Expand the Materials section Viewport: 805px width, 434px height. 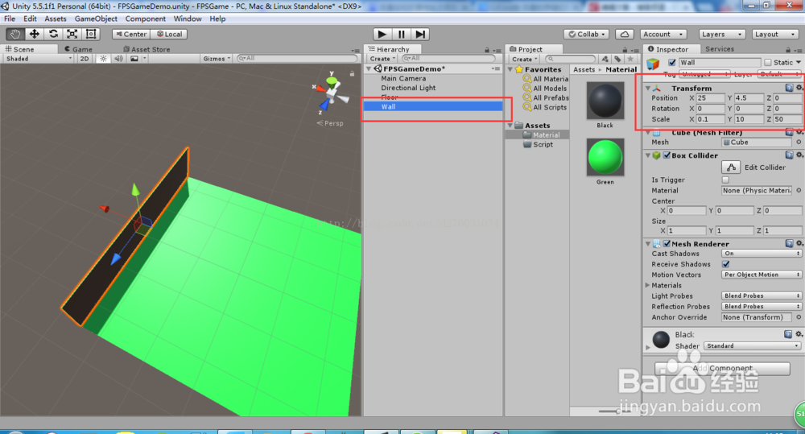(647, 285)
